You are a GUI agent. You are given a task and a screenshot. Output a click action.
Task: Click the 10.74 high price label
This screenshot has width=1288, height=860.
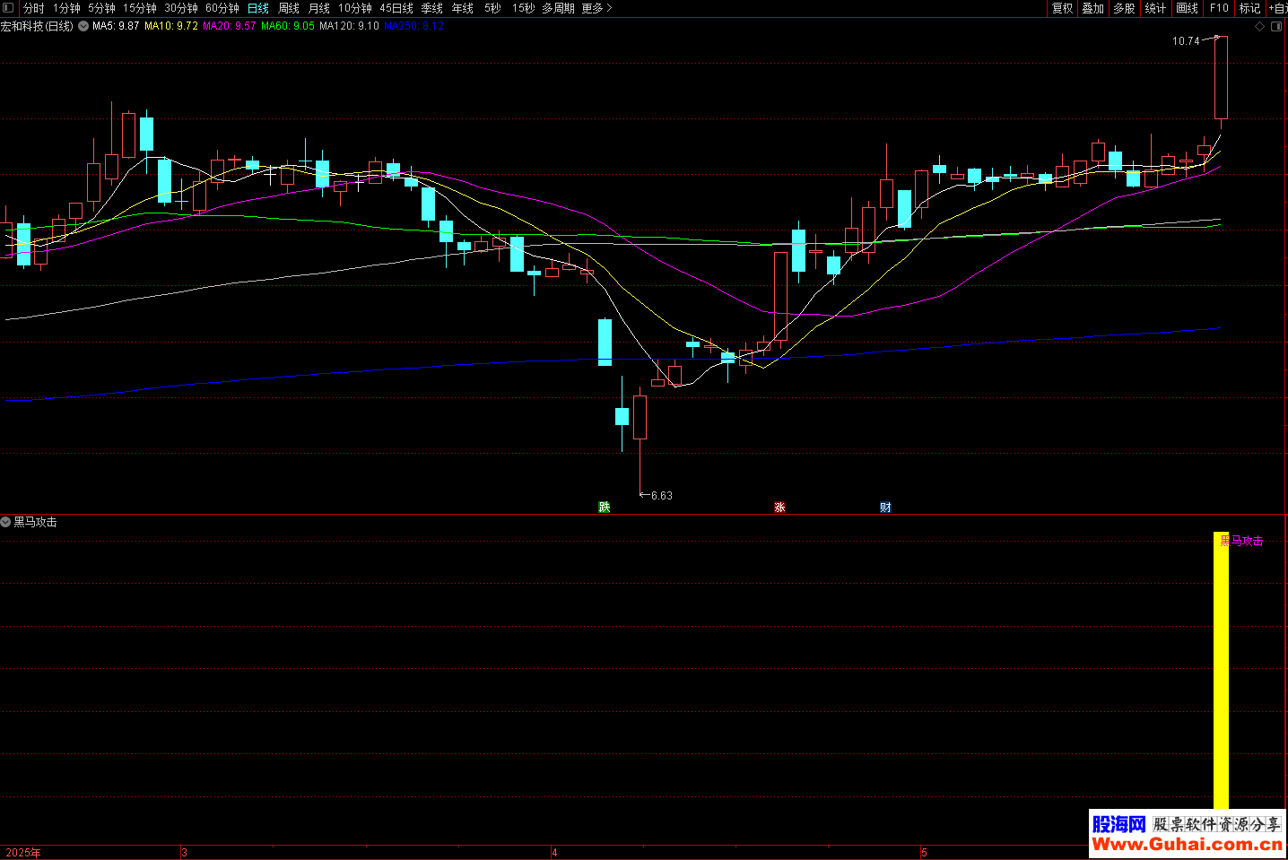click(1186, 41)
